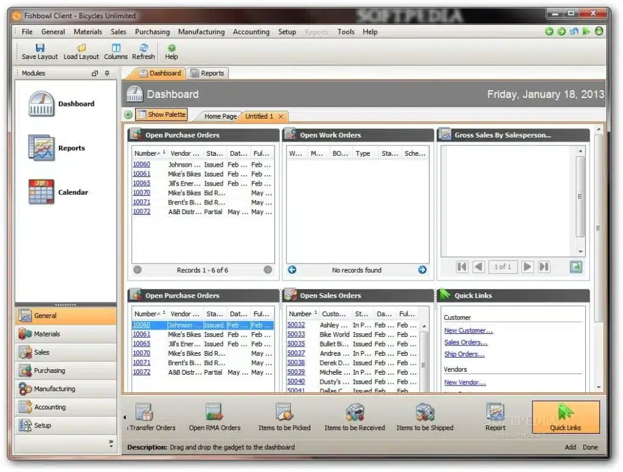Go to previous page of Open Work Orders
Screen dimensions: 623x472
(x=292, y=270)
